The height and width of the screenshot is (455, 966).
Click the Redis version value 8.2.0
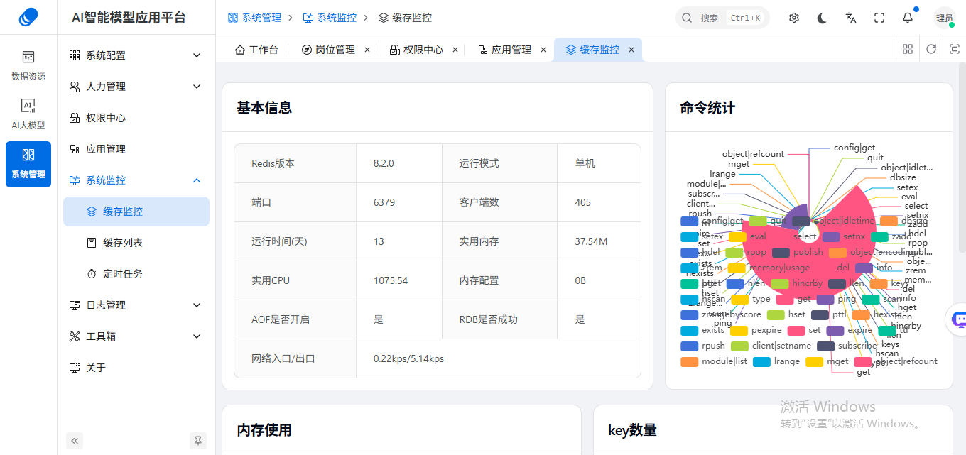tap(384, 163)
